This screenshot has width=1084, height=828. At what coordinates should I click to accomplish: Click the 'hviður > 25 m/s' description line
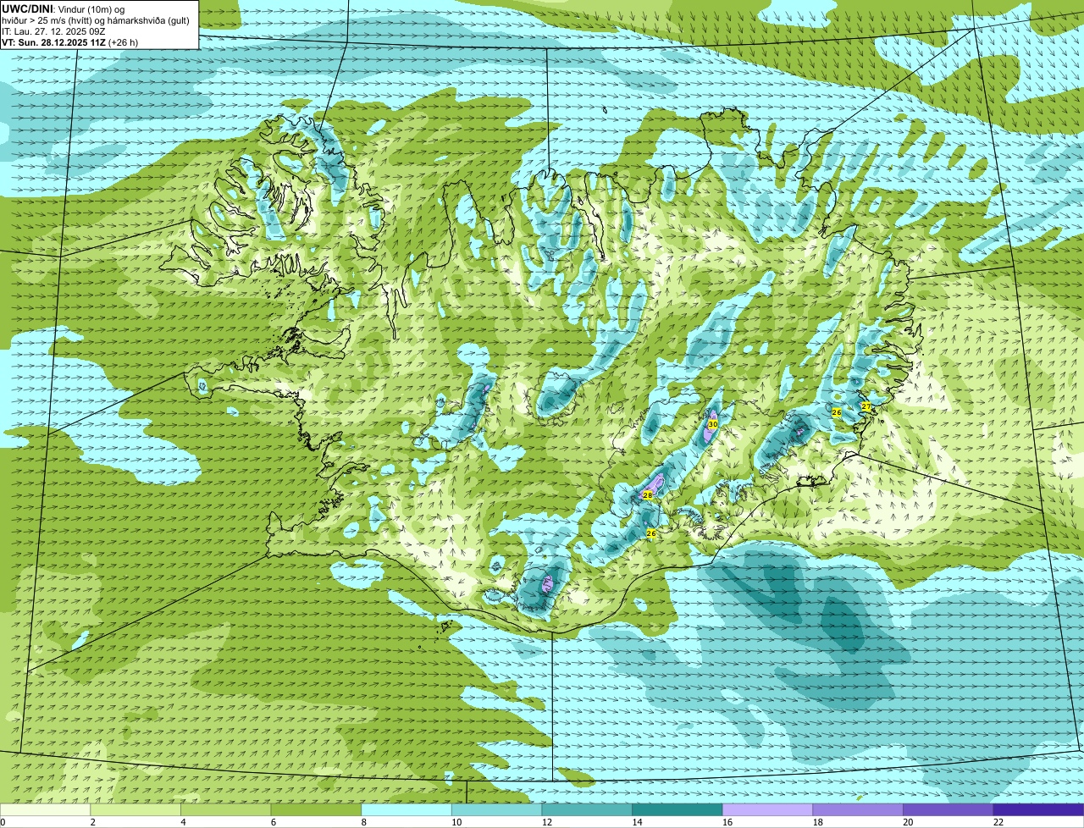[96, 20]
